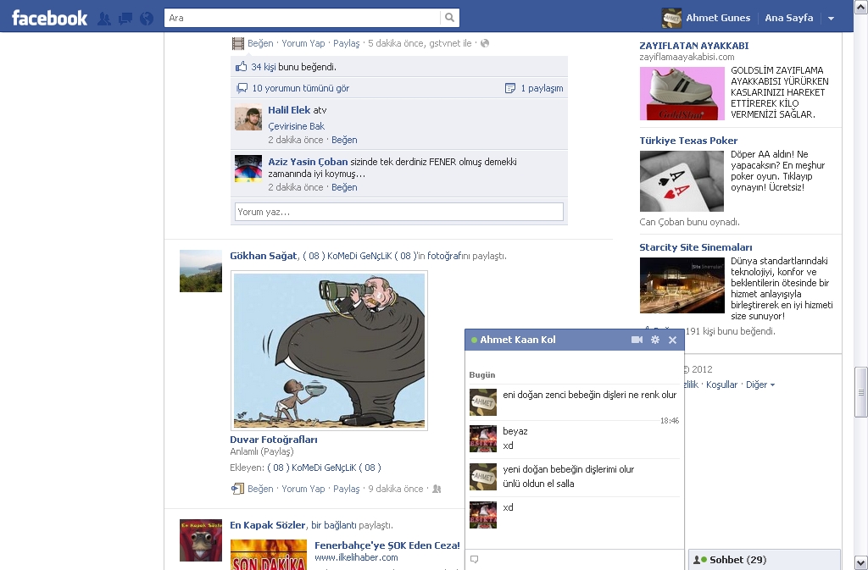The width and height of the screenshot is (868, 570).
Task: Click the poker aces ad image
Action: click(682, 180)
